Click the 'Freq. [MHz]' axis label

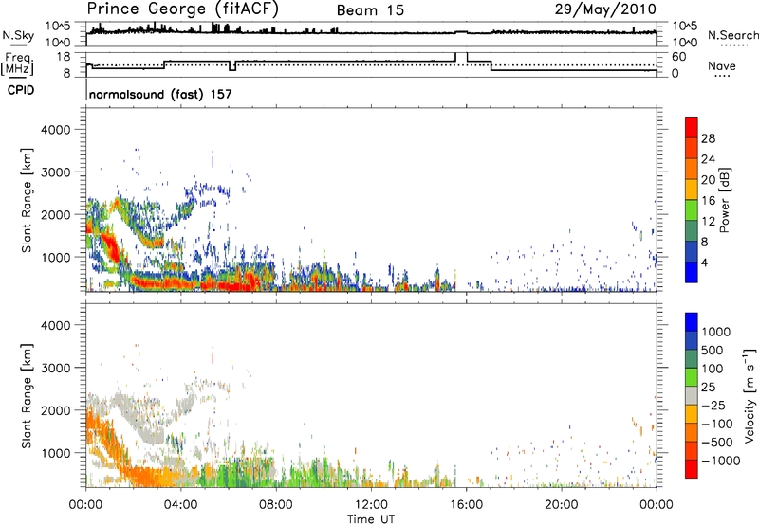(x=17, y=64)
